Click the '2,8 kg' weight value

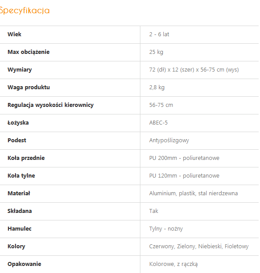(x=157, y=87)
